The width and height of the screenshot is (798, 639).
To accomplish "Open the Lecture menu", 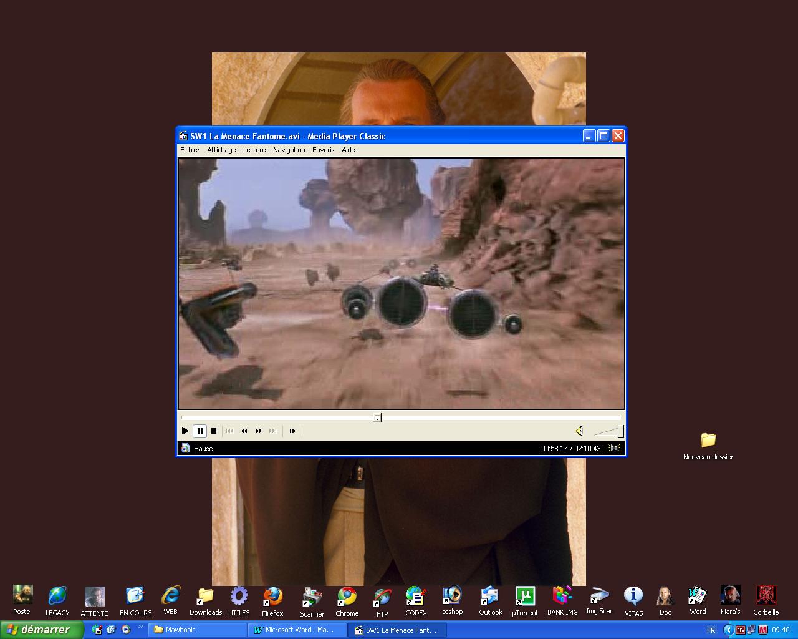I will (254, 150).
